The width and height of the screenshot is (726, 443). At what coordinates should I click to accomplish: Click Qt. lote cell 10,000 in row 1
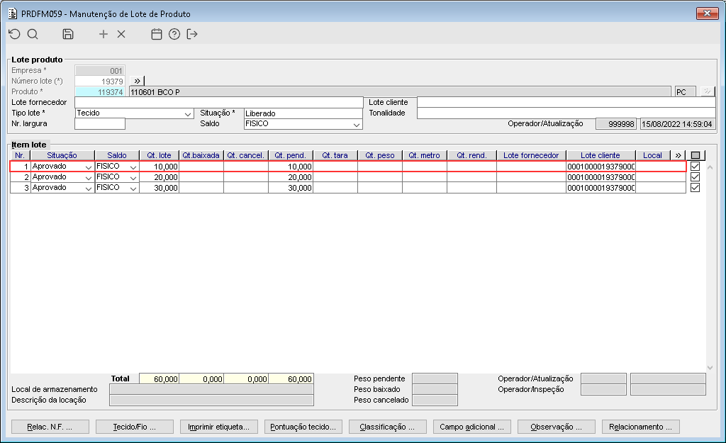[x=160, y=167]
